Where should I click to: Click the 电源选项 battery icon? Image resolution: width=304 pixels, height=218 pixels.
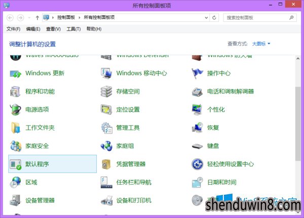pyautogui.click(x=16, y=110)
